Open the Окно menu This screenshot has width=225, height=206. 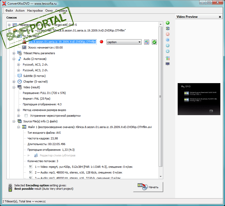[49, 11]
